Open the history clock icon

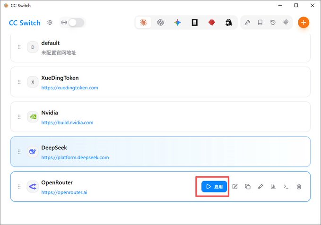(x=273, y=22)
